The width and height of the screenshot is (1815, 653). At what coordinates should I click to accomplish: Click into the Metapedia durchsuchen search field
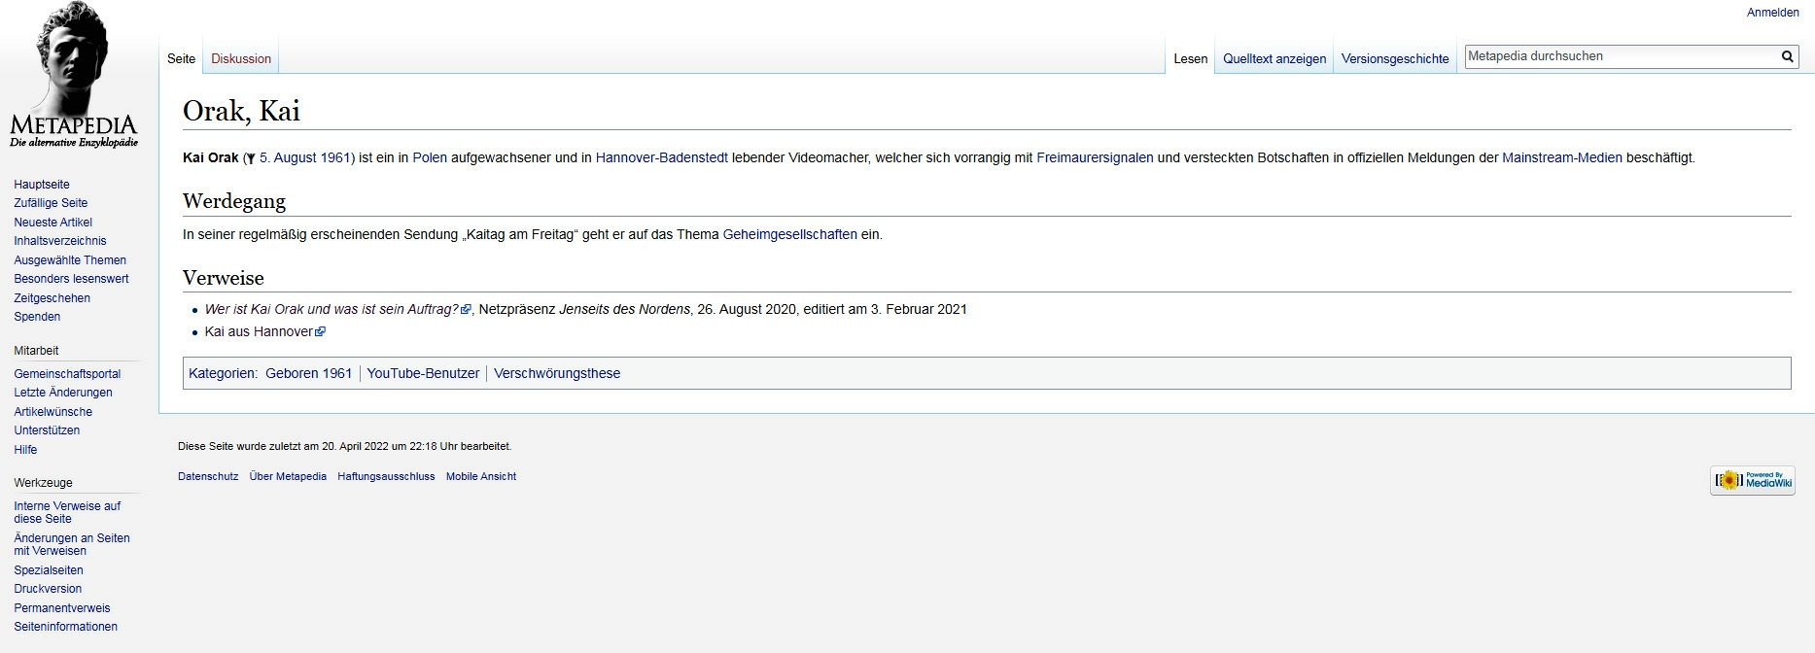(1619, 56)
